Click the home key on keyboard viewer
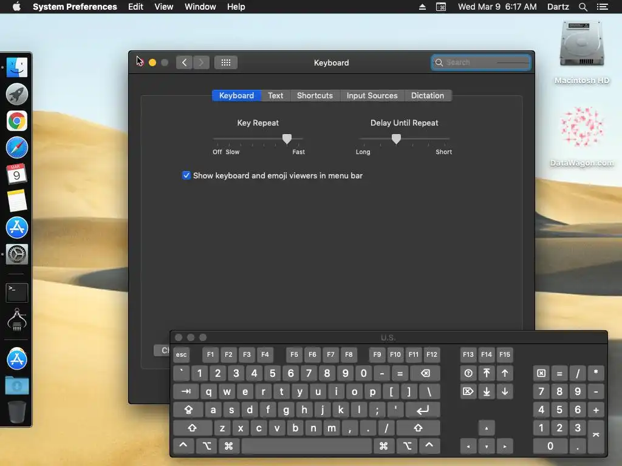The width and height of the screenshot is (622, 466). click(x=487, y=373)
